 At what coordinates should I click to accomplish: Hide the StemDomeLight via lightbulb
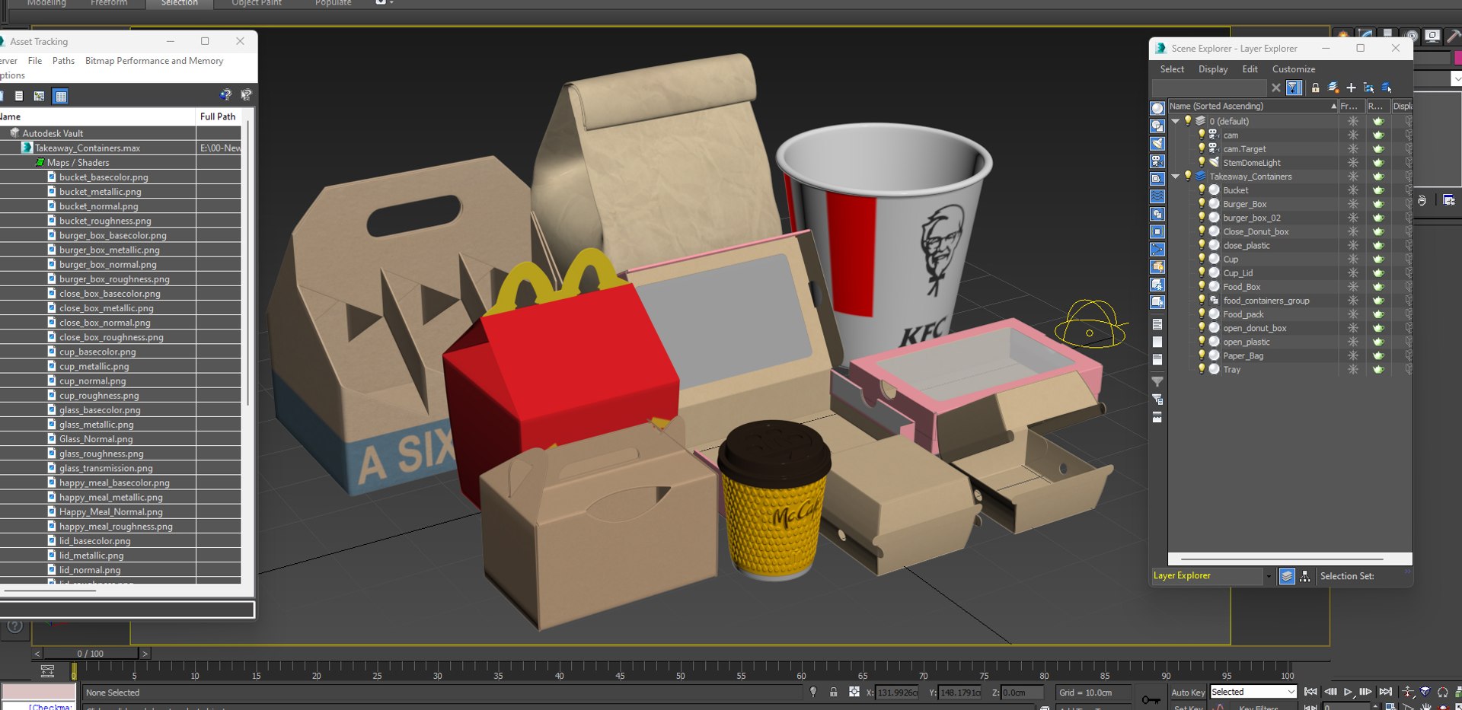pyautogui.click(x=1202, y=163)
